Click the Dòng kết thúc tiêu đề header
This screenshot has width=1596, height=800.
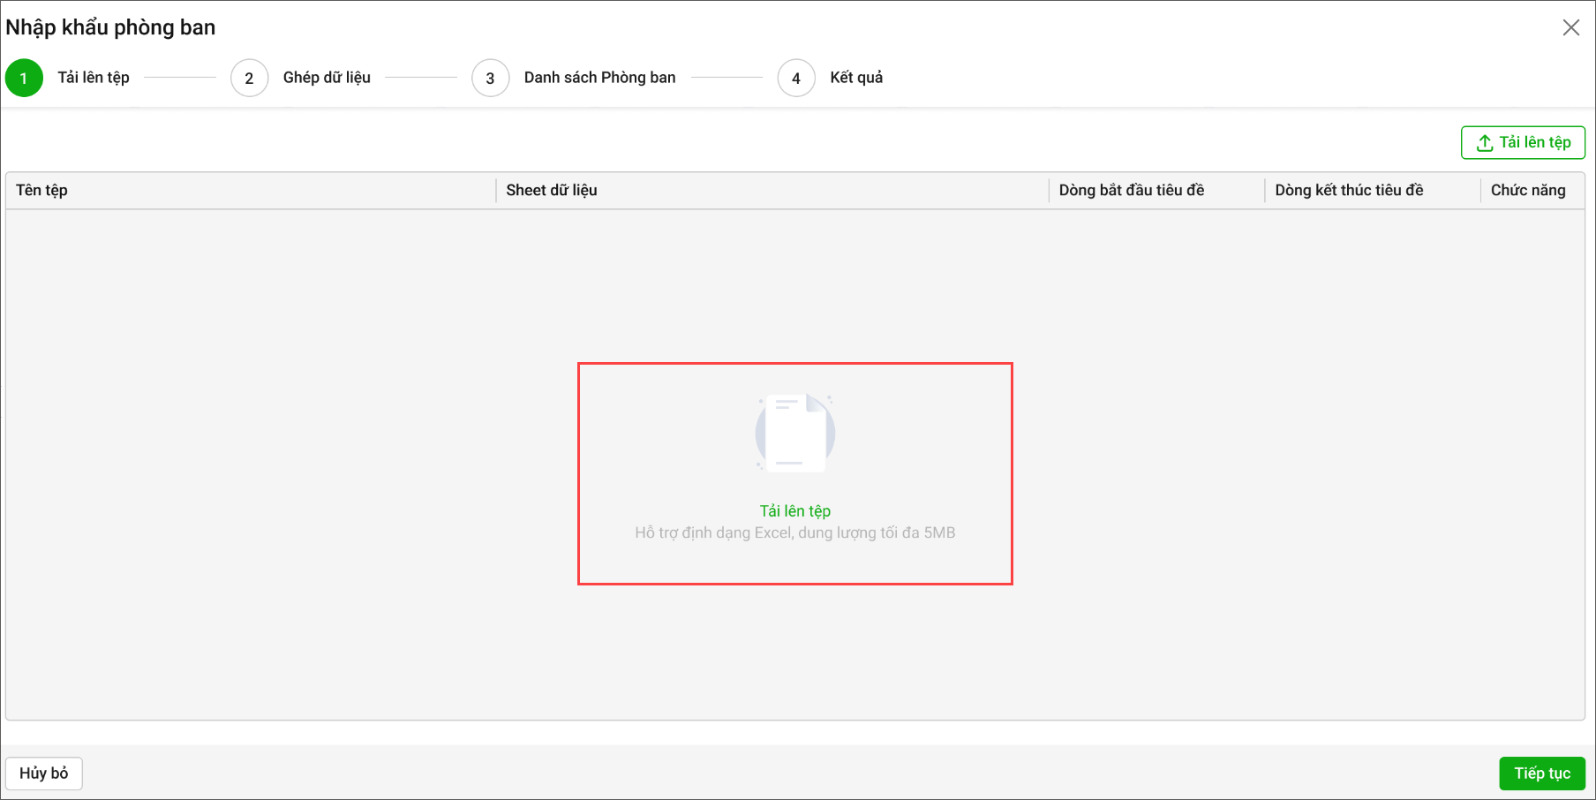tap(1348, 191)
